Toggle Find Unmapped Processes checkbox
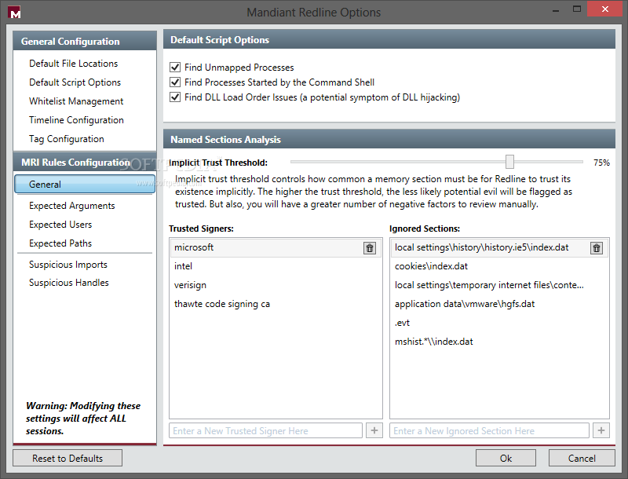Screen dimensions: 628x479 (x=175, y=67)
